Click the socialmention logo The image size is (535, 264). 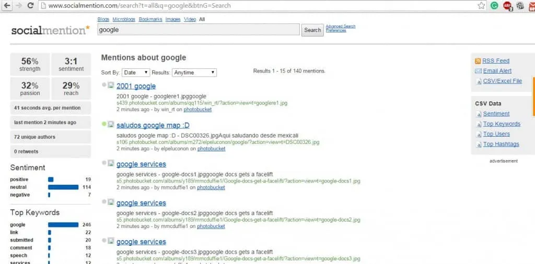coord(51,30)
